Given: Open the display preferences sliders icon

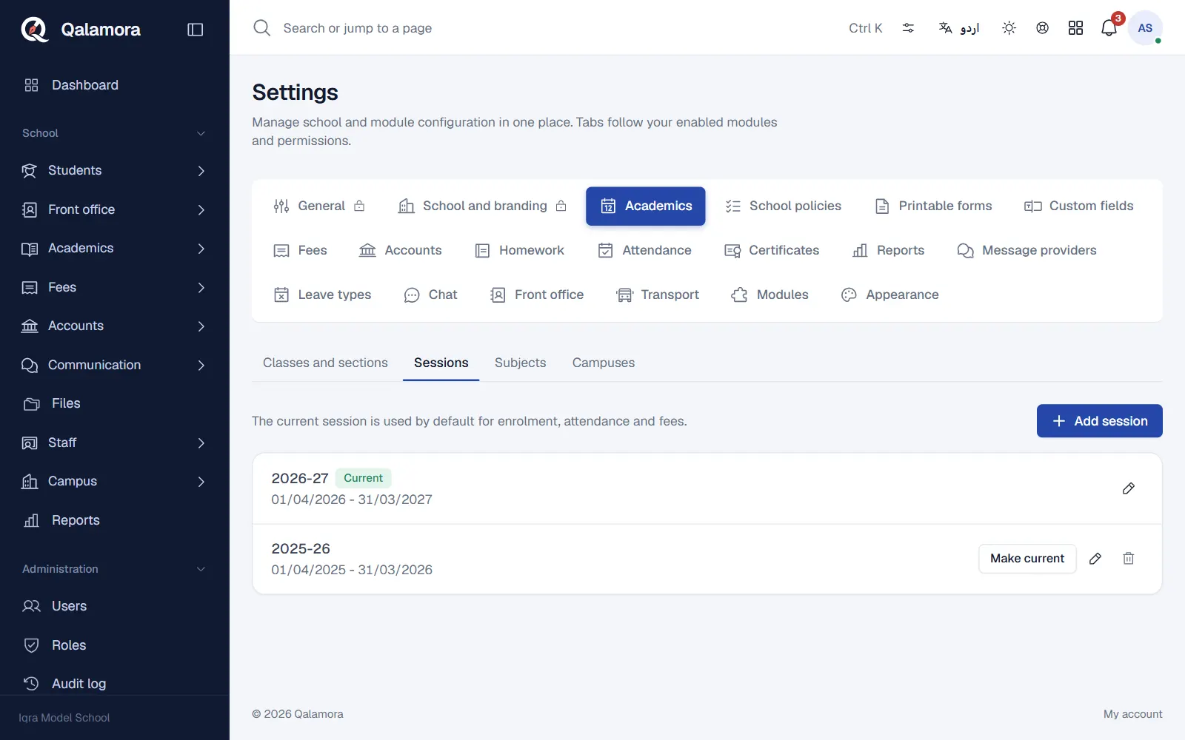Looking at the screenshot, I should 908,28.
